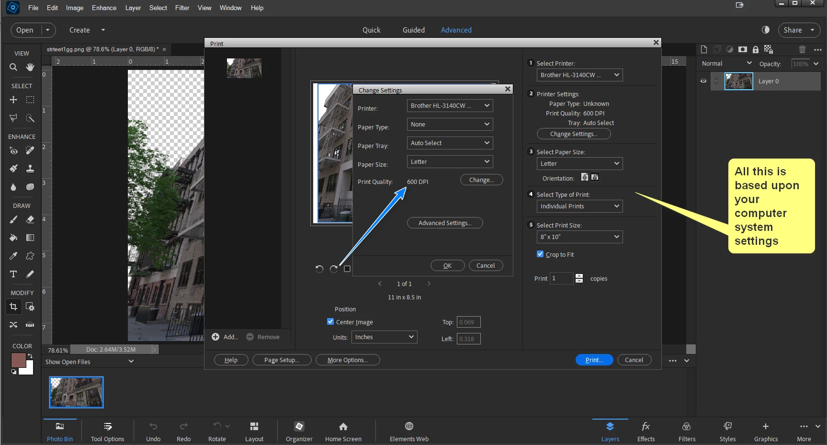Disable the Center Image checkbox
Viewport: 827px width, 445px height.
[x=330, y=322]
